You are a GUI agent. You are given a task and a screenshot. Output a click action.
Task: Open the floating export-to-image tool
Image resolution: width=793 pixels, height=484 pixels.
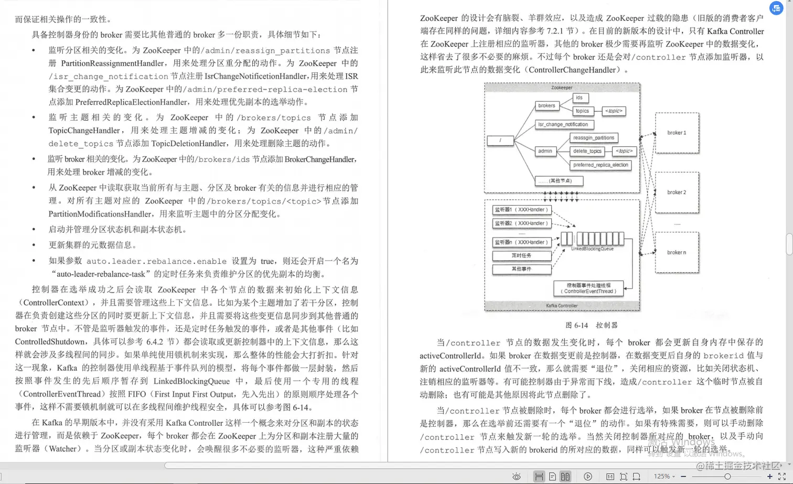pyautogui.click(x=776, y=8)
